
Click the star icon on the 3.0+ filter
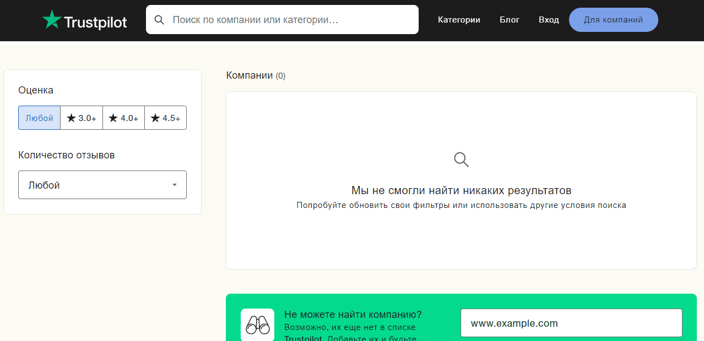[71, 118]
